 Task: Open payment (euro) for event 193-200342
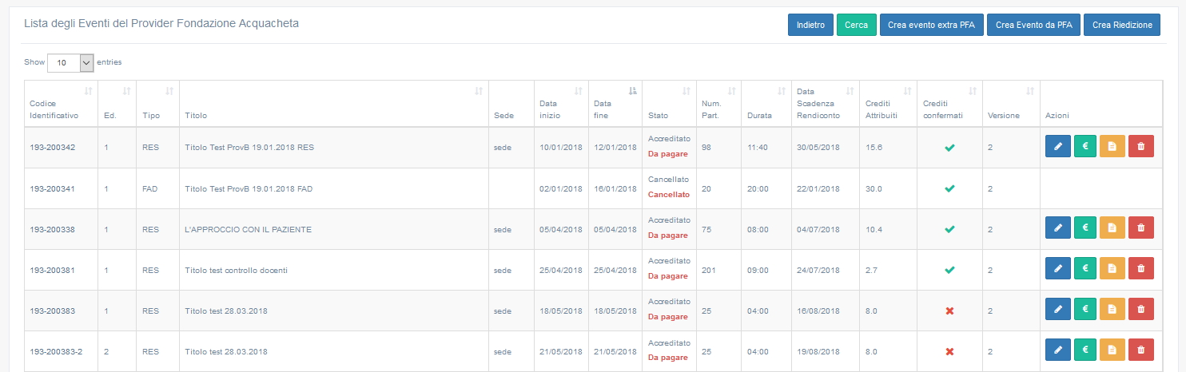(1085, 147)
